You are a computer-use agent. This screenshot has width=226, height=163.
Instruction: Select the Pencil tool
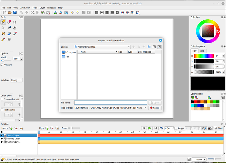[3, 22]
